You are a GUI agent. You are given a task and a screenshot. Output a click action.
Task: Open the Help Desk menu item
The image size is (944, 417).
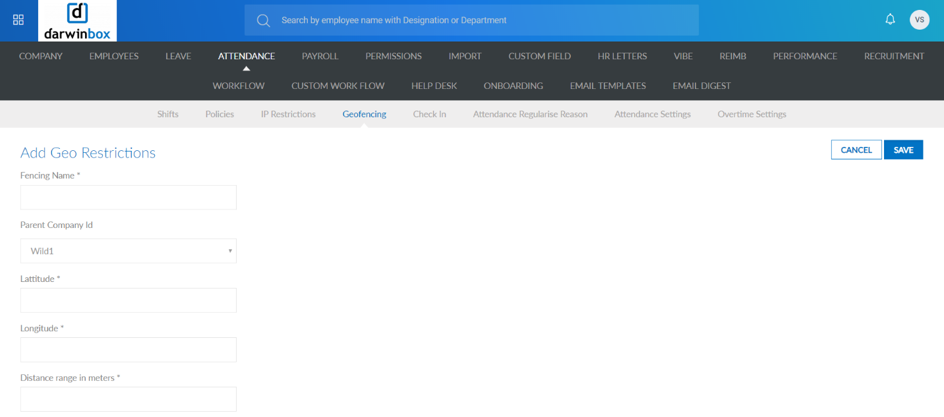[x=434, y=86]
